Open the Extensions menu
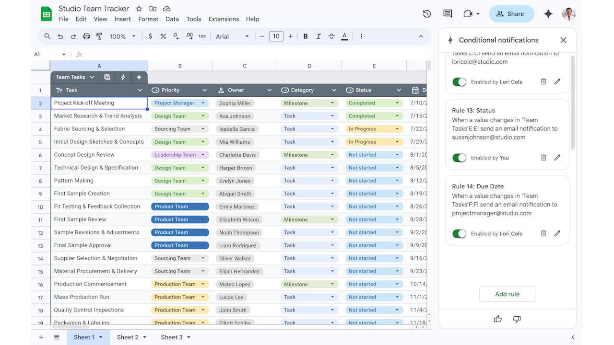 [x=224, y=19]
